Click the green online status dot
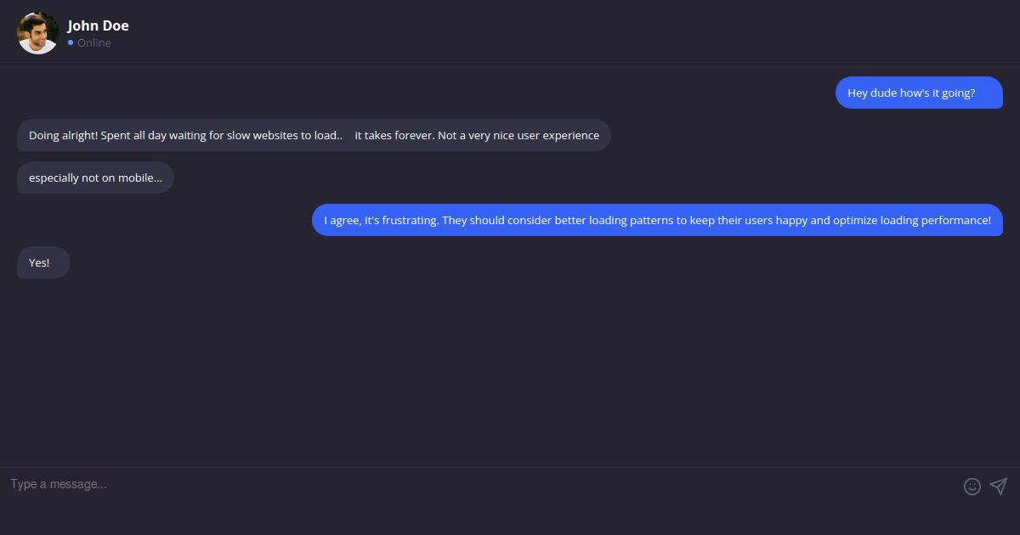1020x535 pixels. 72,42
